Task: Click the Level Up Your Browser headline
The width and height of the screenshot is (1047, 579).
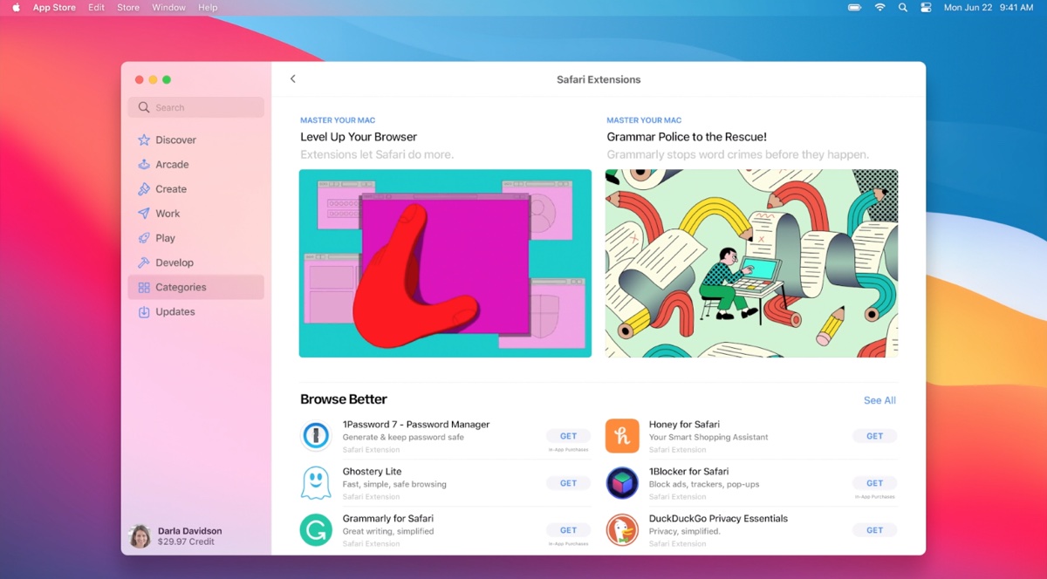Action: (359, 137)
